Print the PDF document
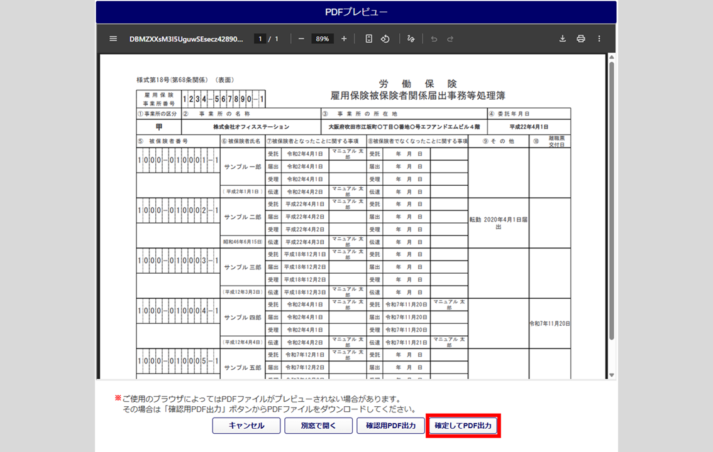Viewport: 713px width, 452px height. (x=581, y=39)
